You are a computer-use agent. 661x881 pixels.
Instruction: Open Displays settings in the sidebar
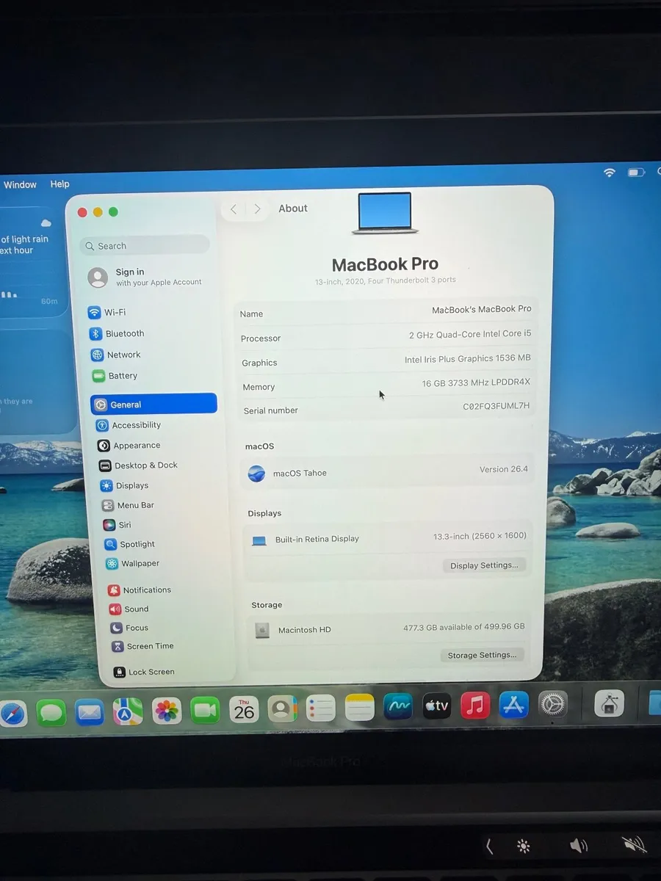click(x=129, y=485)
